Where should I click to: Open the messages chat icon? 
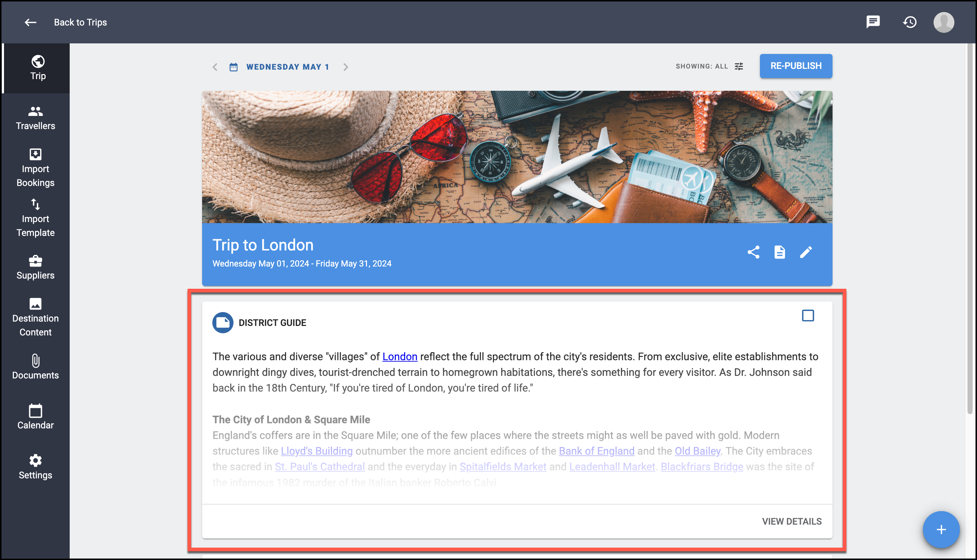point(873,22)
